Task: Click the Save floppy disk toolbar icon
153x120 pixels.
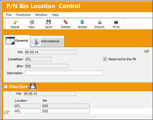Action: pos(49,22)
